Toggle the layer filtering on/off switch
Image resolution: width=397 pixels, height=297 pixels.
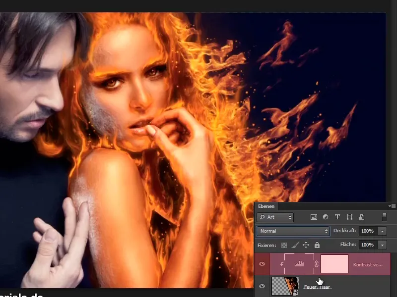[384, 217]
